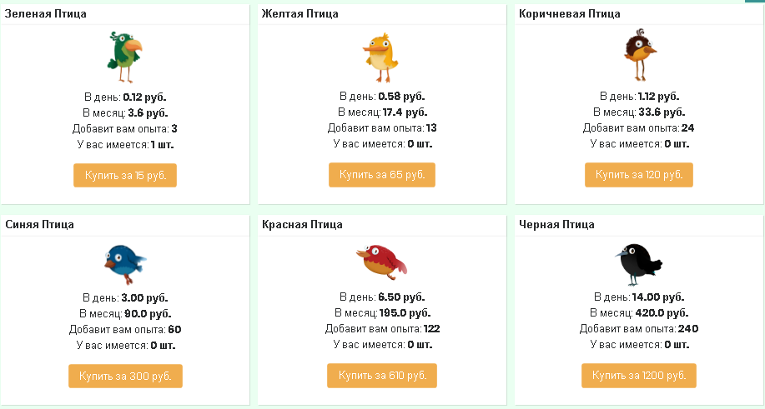765x409 pixels.
Task: Buy the green bird for 15 руб.
Action: tap(125, 175)
